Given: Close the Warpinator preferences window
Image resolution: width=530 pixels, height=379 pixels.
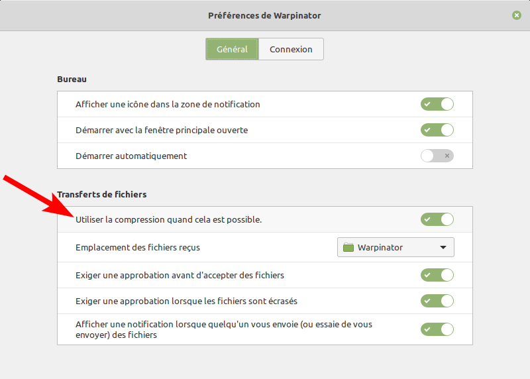Looking at the screenshot, I should pyautogui.click(x=517, y=15).
